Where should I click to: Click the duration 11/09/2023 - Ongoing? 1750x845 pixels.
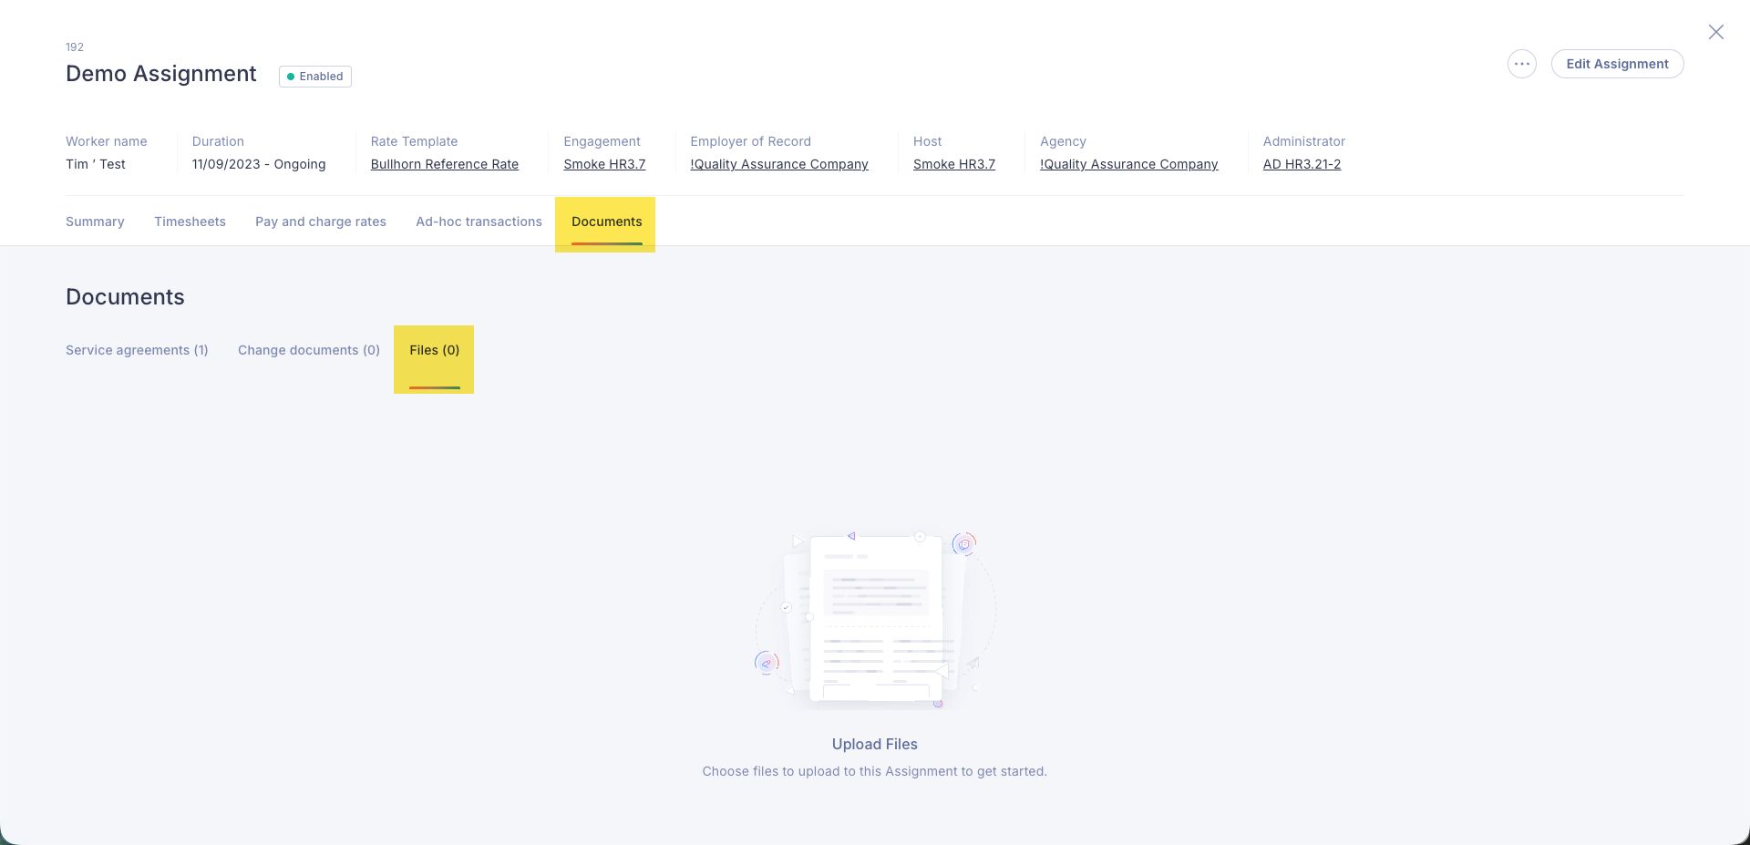click(259, 164)
